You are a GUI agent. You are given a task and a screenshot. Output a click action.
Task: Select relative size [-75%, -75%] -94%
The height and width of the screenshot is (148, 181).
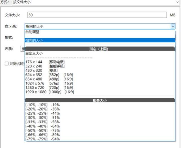tap(100, 139)
